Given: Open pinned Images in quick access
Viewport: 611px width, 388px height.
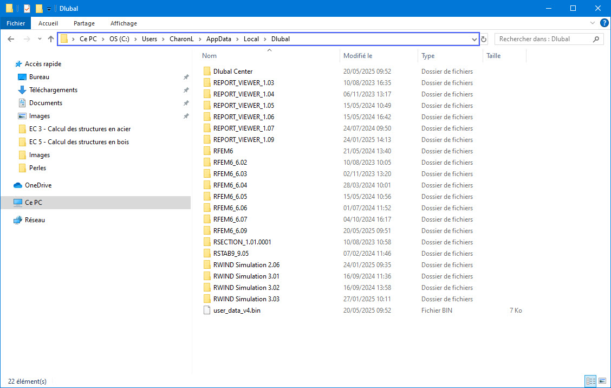Looking at the screenshot, I should pos(40,116).
